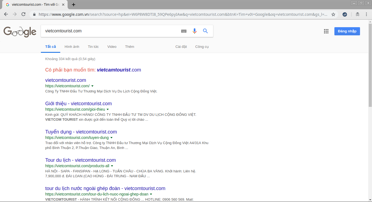Screen dimensions: 372x202
Task: Click the browser back arrow
Action: [6, 14]
